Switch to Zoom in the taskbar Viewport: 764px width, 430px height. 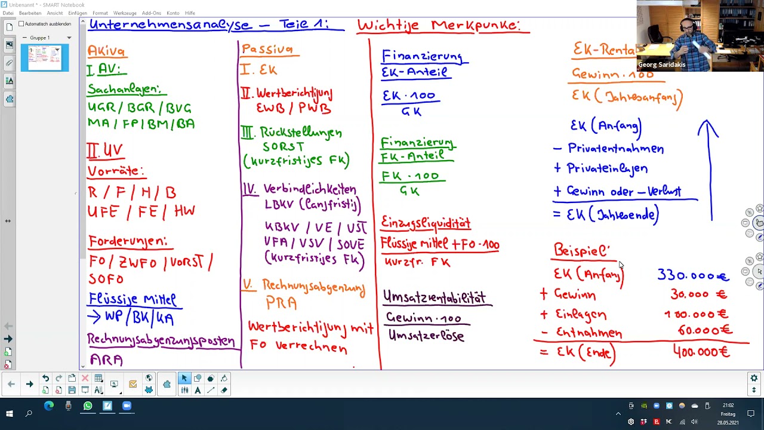[x=127, y=407]
